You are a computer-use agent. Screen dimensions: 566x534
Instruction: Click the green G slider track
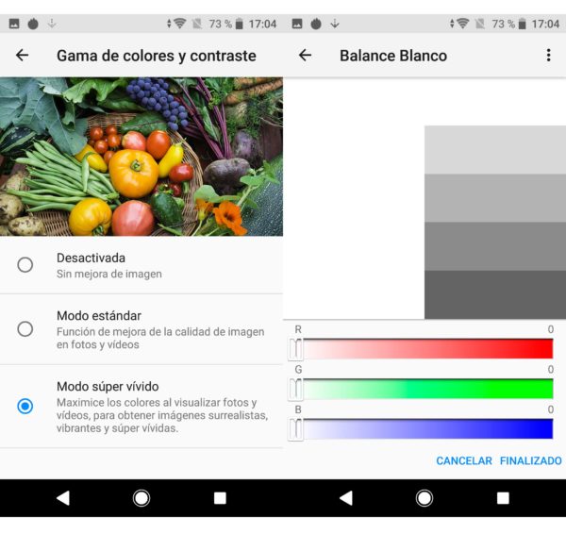coord(427,389)
